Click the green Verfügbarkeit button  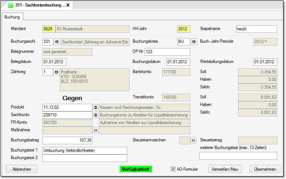[x=136, y=169]
